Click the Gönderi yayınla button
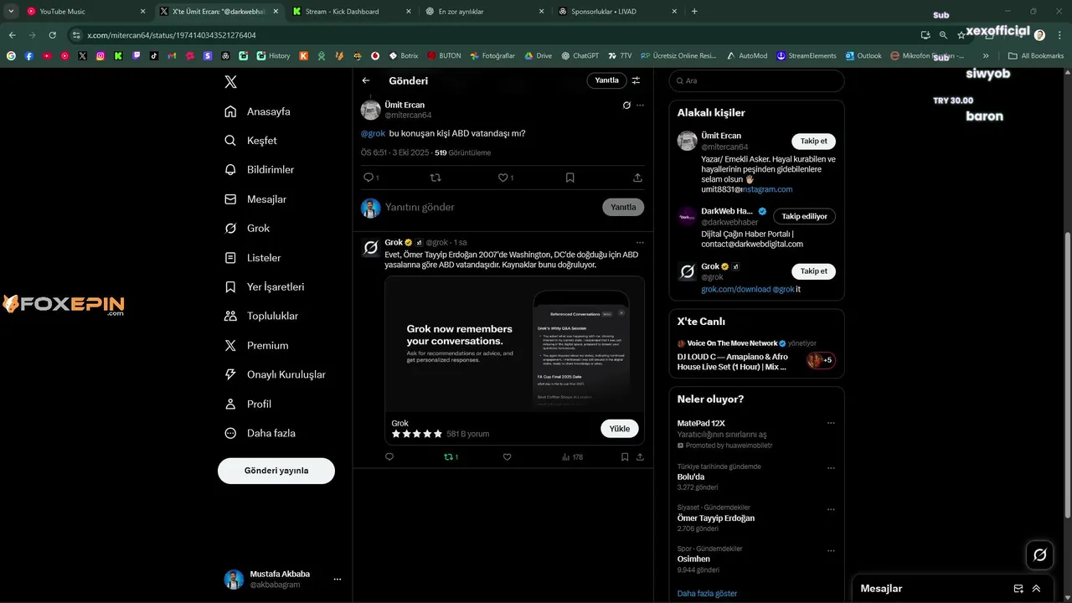This screenshot has height=603, width=1072. tap(276, 471)
